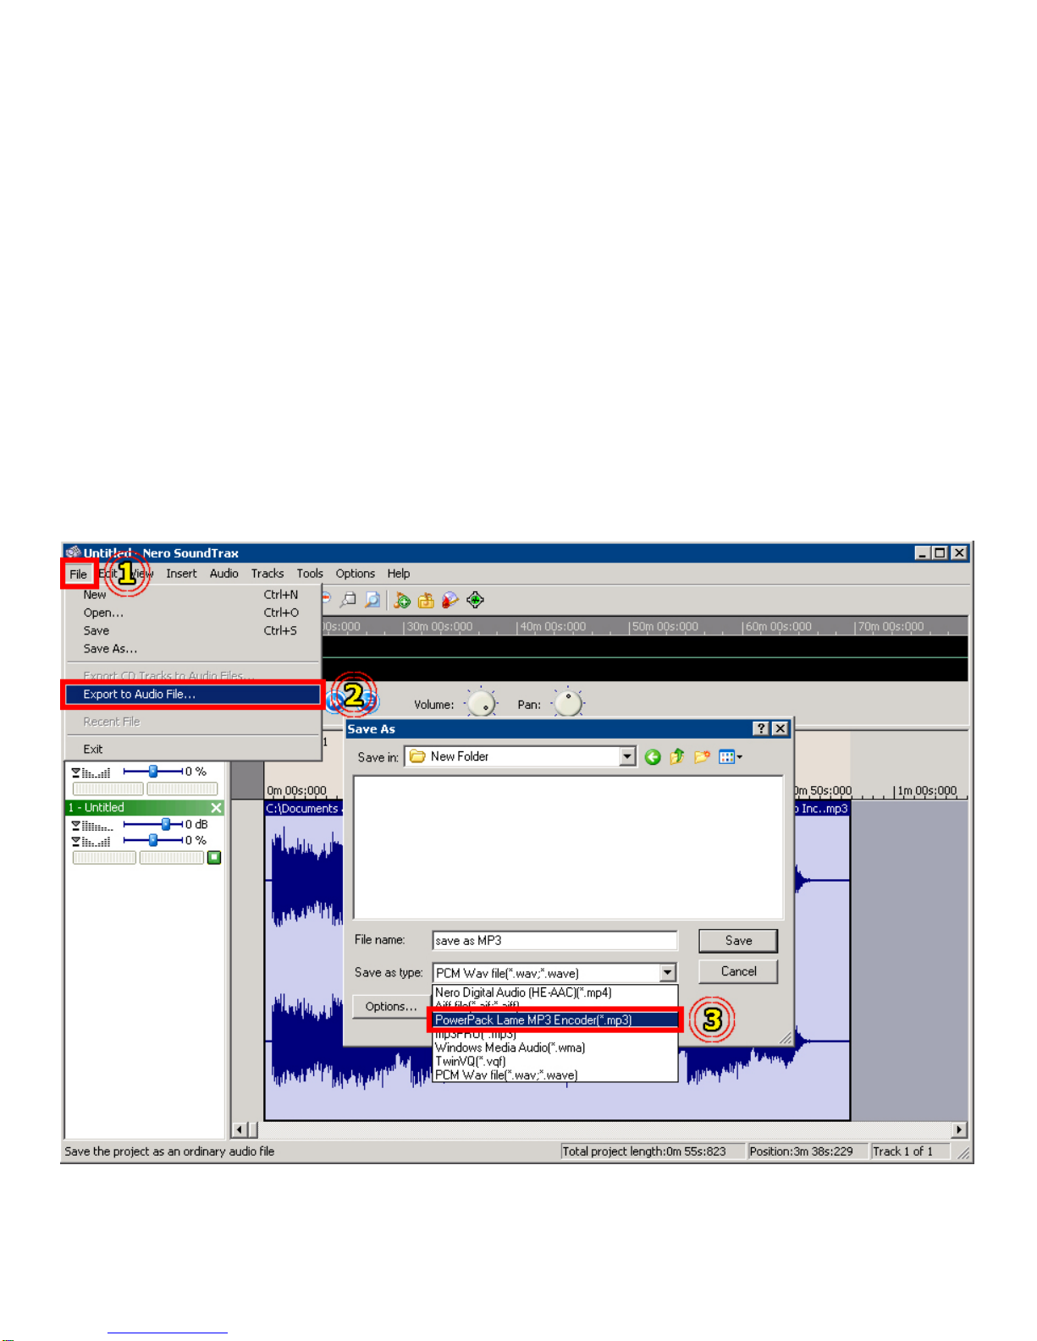Go back using the green arrow in Save As
Image resolution: width=1037 pixels, height=1341 pixels.
coord(653,756)
